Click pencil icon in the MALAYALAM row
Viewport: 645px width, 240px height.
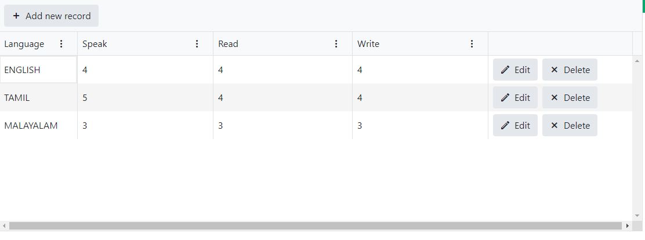(505, 126)
